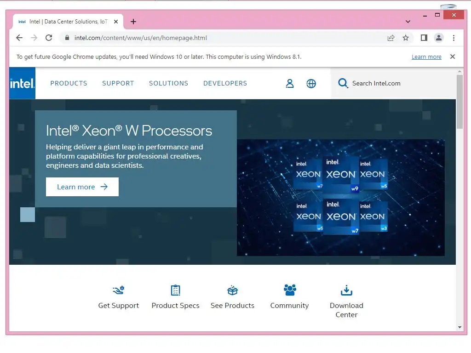Image resolution: width=471 pixels, height=353 pixels.
Task: Open the Developers menu
Action: click(225, 83)
